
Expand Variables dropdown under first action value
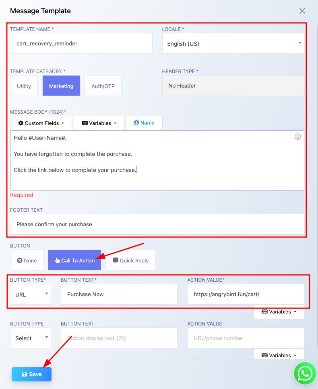[x=279, y=312]
